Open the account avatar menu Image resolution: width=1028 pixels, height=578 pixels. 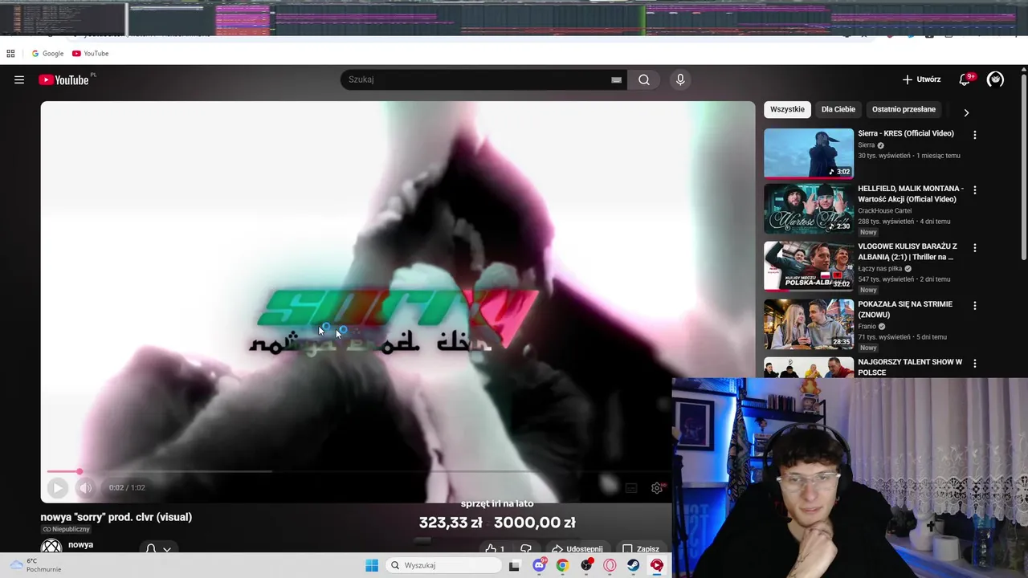point(995,79)
